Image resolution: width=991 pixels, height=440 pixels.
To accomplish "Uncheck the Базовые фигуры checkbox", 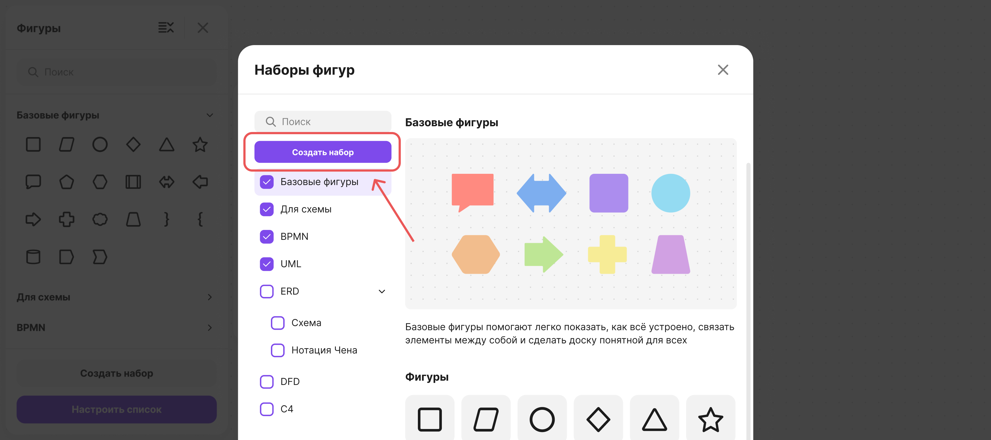I will [266, 182].
